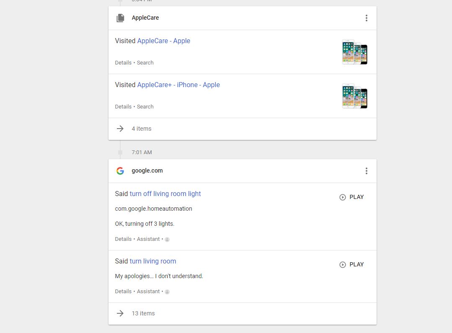Click the voice profile icon under 'turn living room'
This screenshot has width=452, height=333.
167,292
